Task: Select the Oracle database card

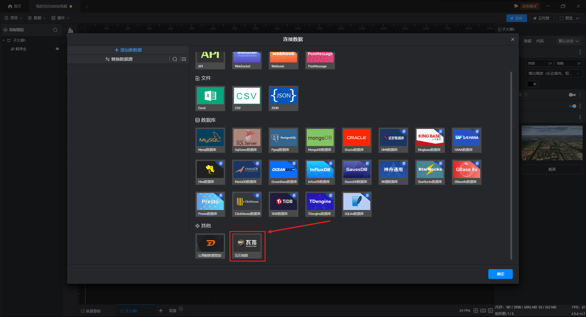Action: [x=357, y=140]
